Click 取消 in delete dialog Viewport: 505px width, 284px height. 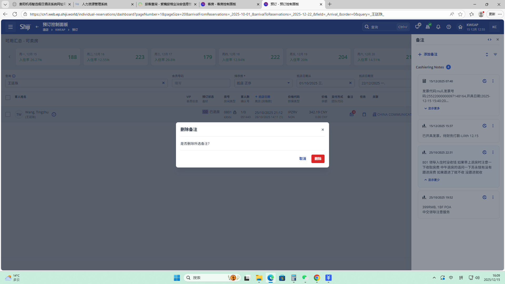(x=302, y=159)
